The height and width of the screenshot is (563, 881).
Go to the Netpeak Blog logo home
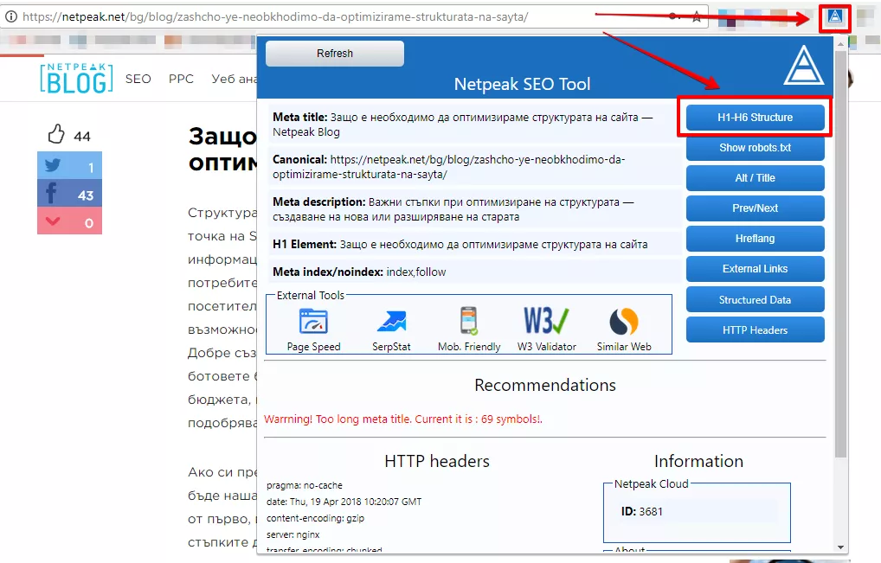coord(76,78)
